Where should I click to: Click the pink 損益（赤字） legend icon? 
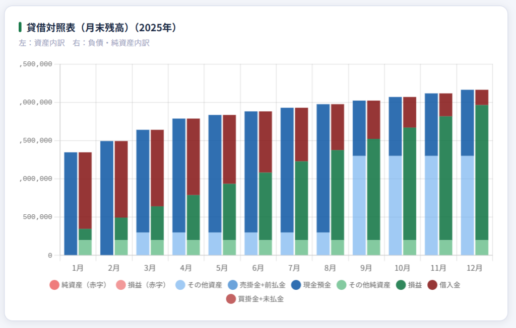(121, 285)
